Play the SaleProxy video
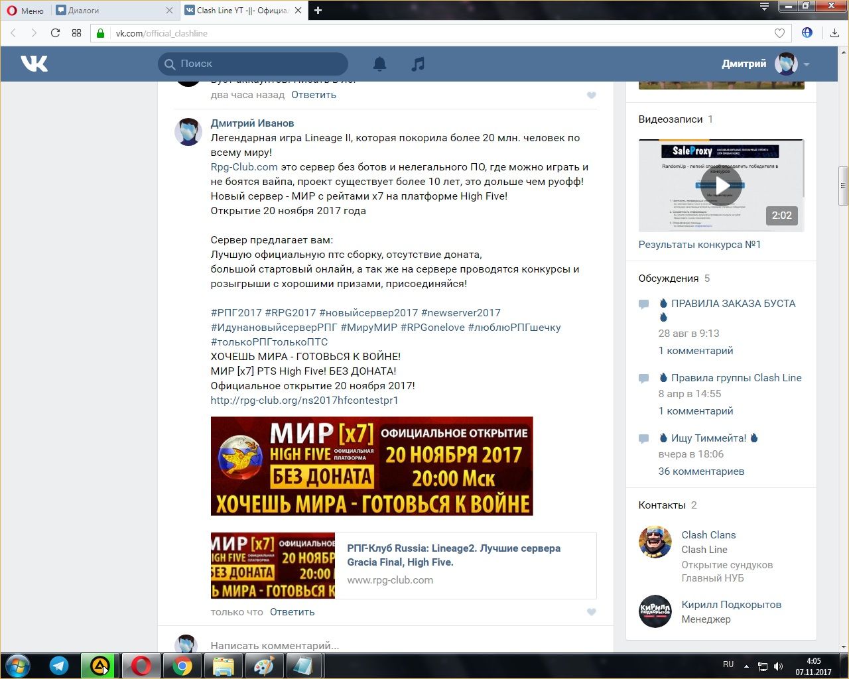849x679 pixels. tap(721, 186)
